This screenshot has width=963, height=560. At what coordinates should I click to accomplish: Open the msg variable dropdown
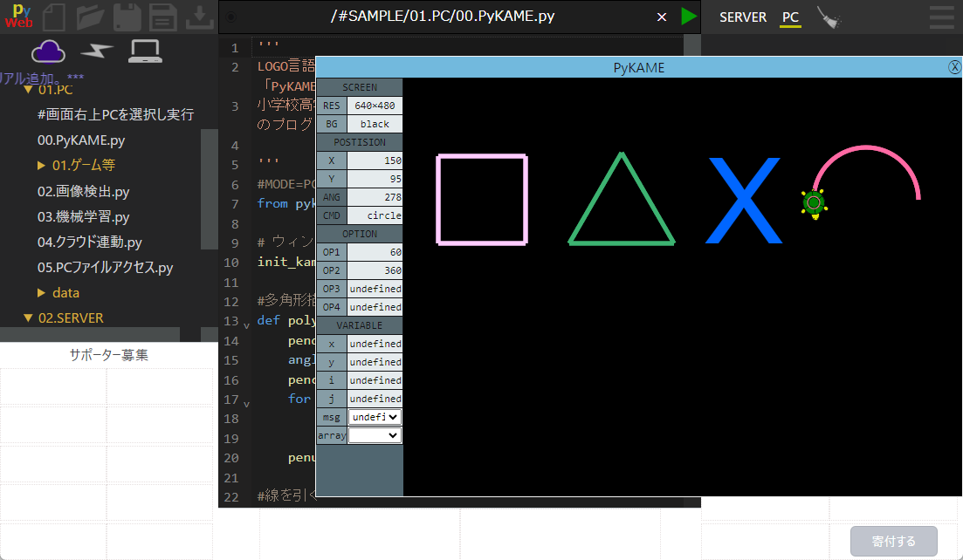point(375,416)
